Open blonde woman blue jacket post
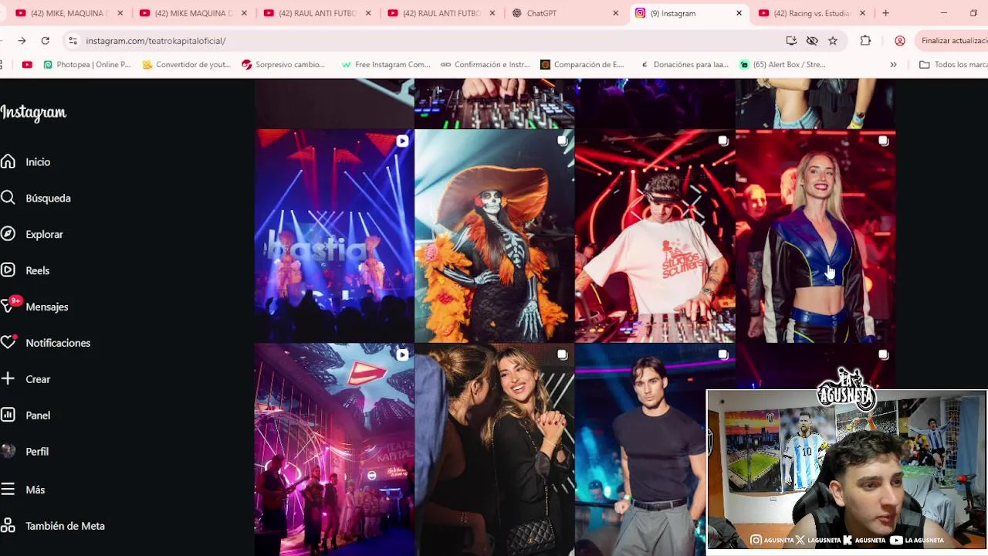 815,236
